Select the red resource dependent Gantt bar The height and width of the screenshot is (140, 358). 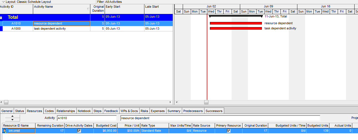tap(236, 23)
